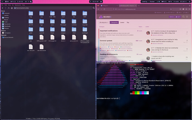Go back in Thunar file manager
This screenshot has width=192, height=120.
pyautogui.click(x=3, y=8)
